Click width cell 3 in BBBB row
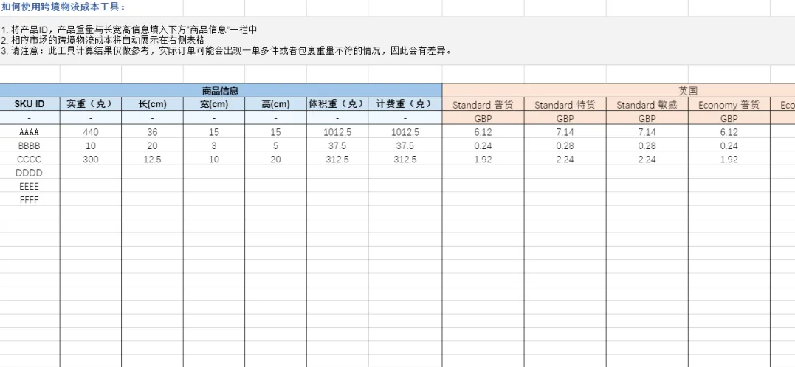This screenshot has height=367, width=795. pyautogui.click(x=214, y=145)
